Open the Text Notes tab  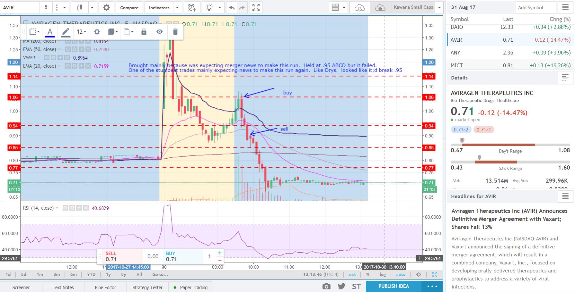[63, 287]
